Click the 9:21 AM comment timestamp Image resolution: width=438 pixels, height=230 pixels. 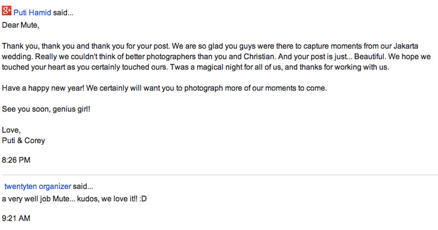pos(16,219)
